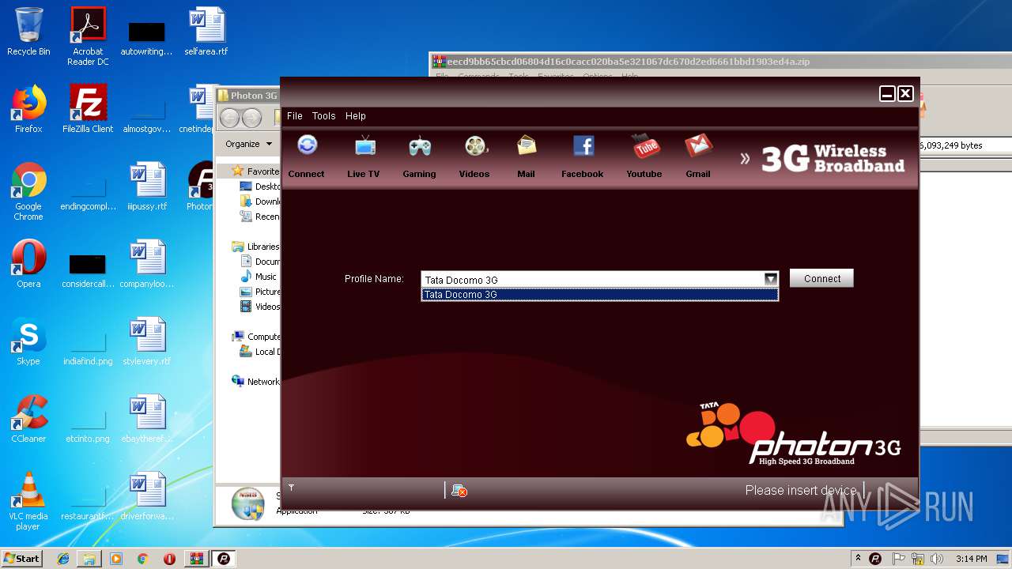Click Explorer's back navigation button

tap(229, 119)
